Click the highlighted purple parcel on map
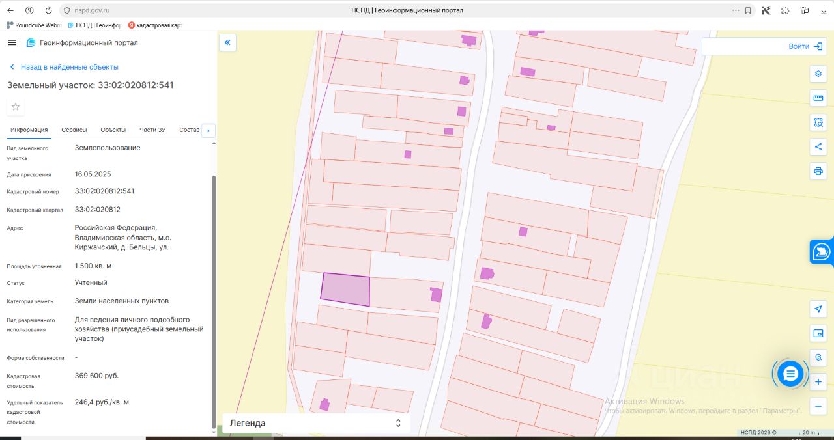Image resolution: width=834 pixels, height=440 pixels. pos(345,290)
